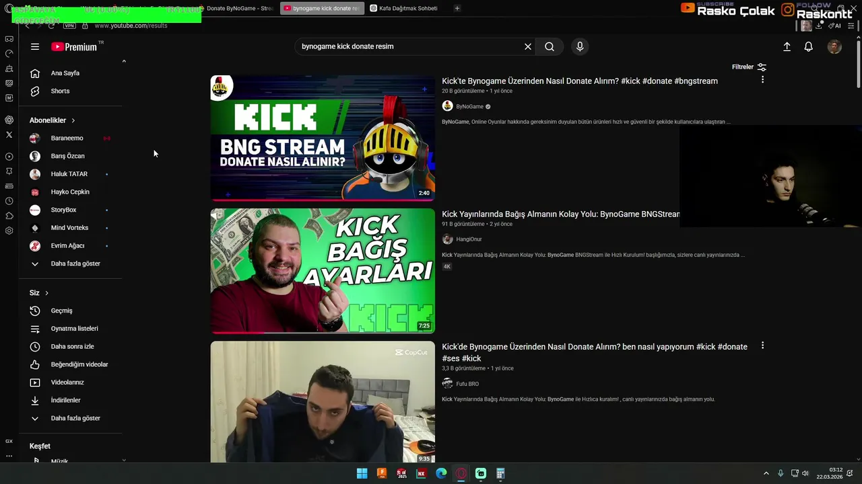Open Mind Vorteks channel subscription
Screen dimensions: 862x484
71,228
